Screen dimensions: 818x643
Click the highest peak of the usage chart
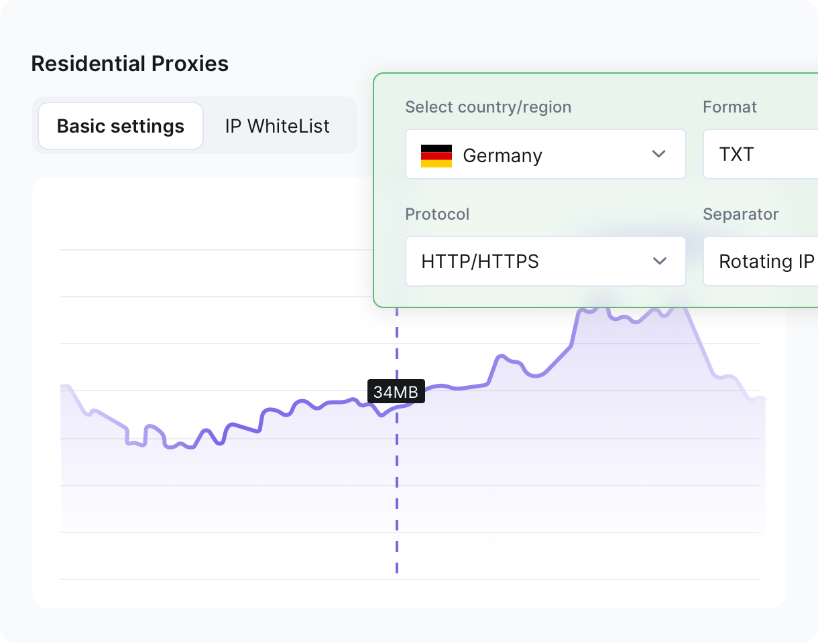[x=677, y=303]
